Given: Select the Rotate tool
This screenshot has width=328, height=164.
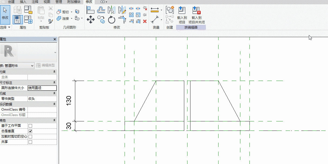Looking at the screenshot, I should pos(112,19).
